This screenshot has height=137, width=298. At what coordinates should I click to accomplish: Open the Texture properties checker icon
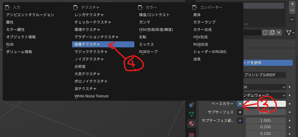click(192, 134)
